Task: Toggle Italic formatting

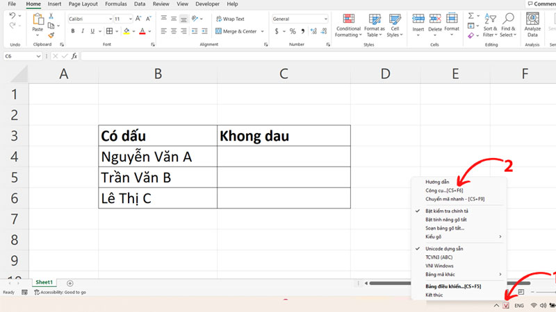Action: (83, 31)
